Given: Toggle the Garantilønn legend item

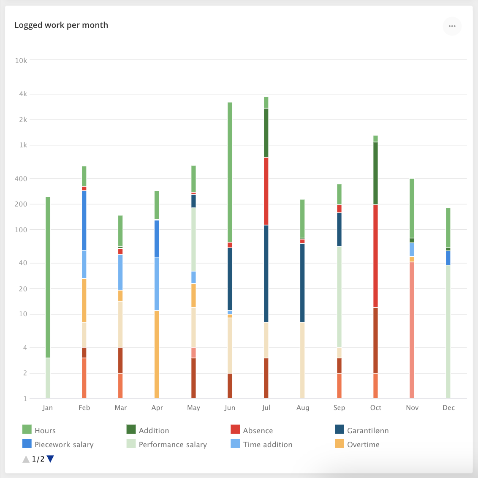Looking at the screenshot, I should point(367,431).
